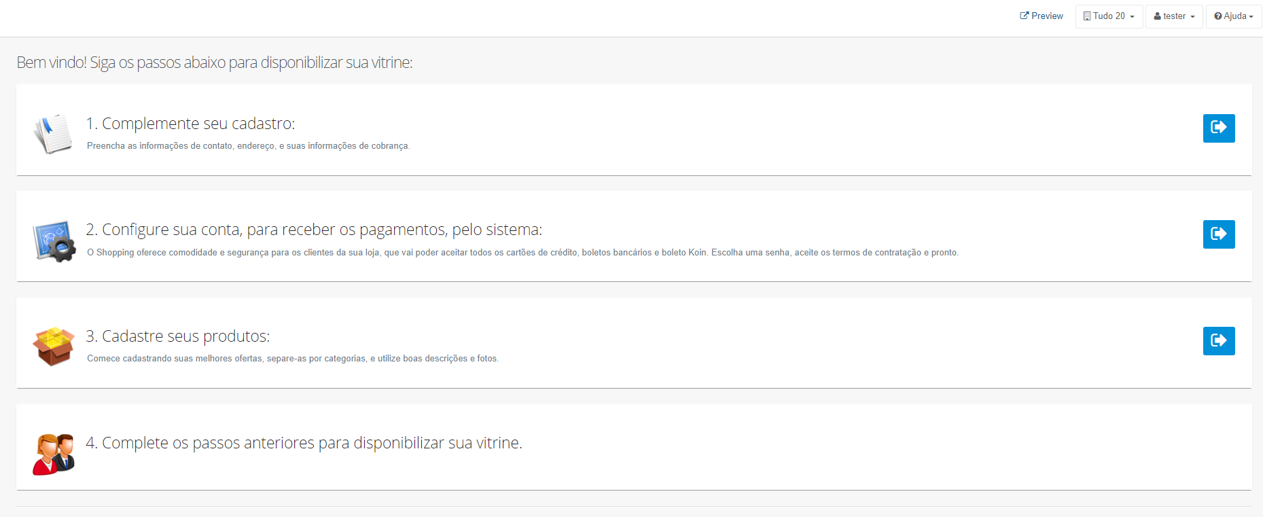Viewport: 1263px width, 517px height.
Task: Open the Preview link in the top bar
Action: 1042,16
